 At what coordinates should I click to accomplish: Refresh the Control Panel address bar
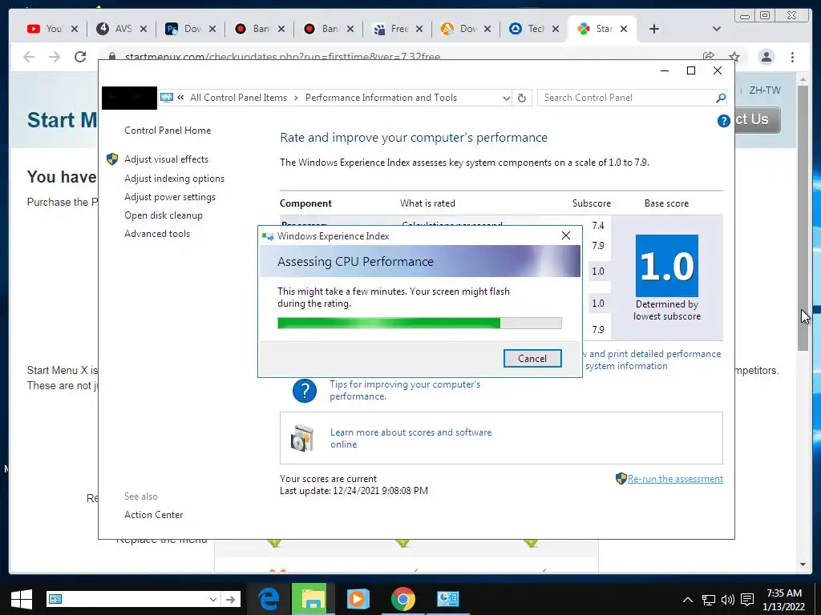point(521,98)
